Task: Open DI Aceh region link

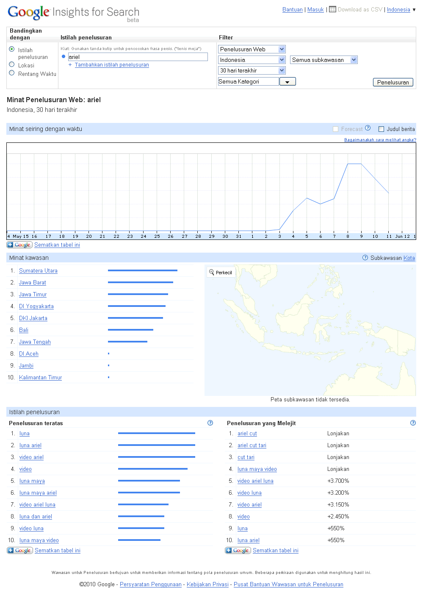Action: (x=29, y=354)
